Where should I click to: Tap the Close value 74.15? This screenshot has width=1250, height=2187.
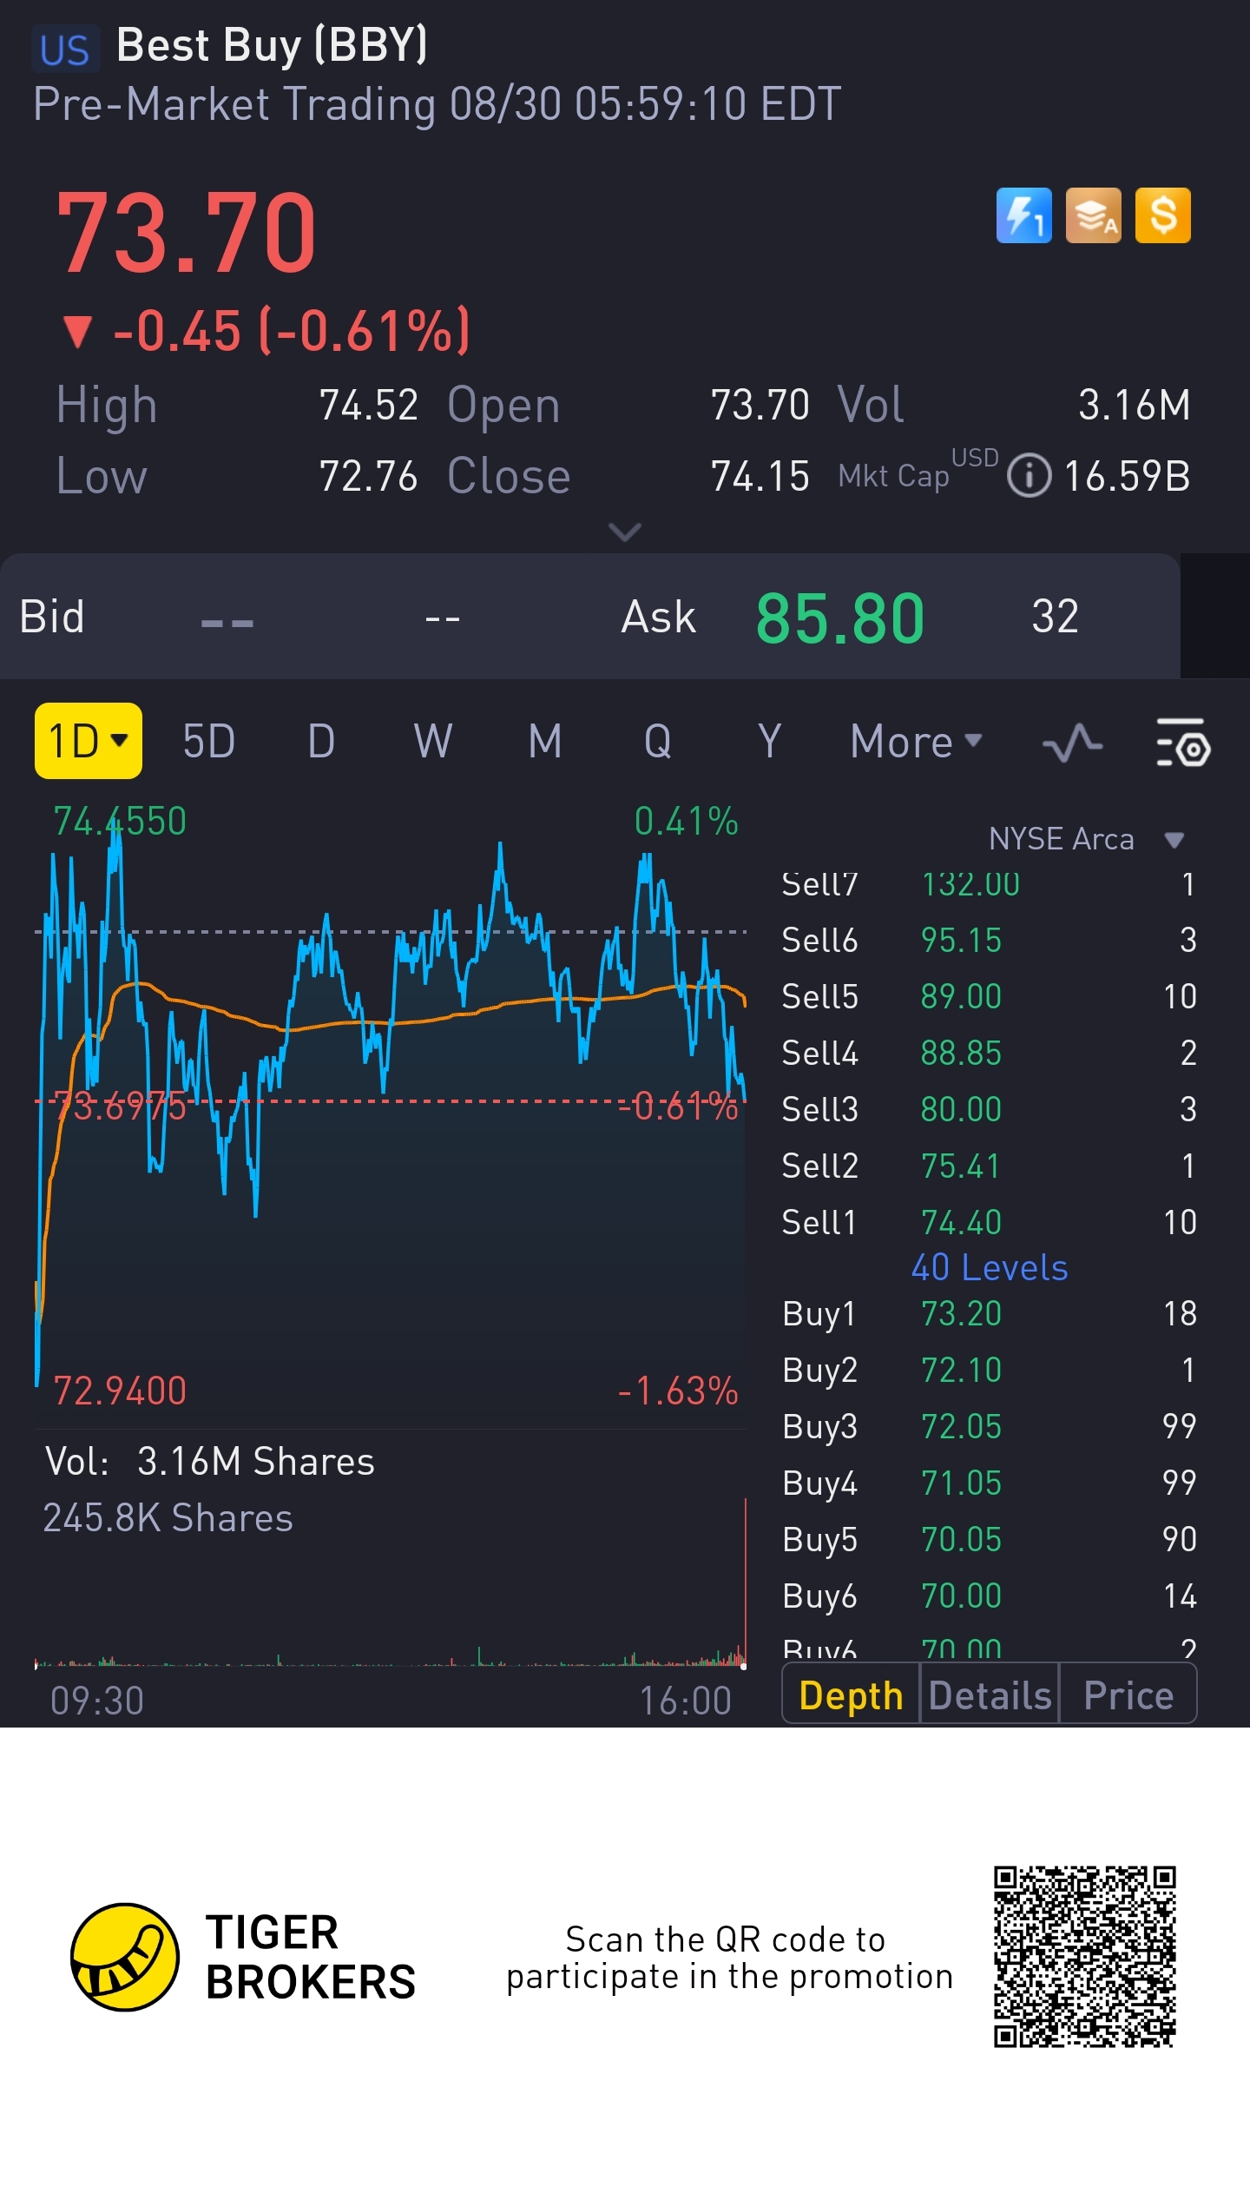coord(760,477)
